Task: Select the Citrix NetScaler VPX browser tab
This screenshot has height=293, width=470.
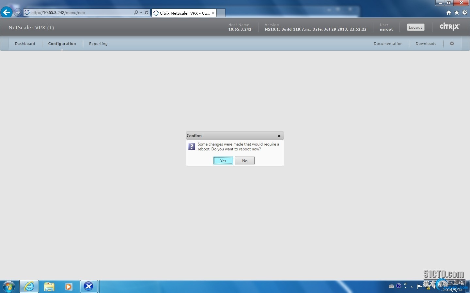Action: (x=184, y=13)
